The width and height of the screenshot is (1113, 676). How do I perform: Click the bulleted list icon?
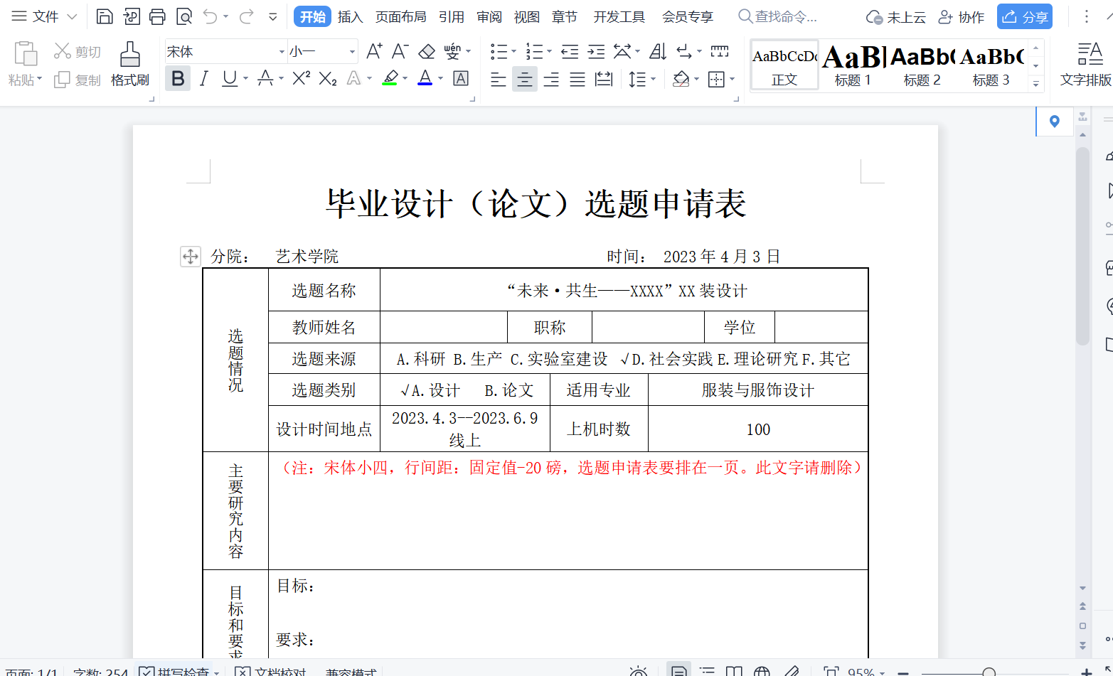[499, 51]
